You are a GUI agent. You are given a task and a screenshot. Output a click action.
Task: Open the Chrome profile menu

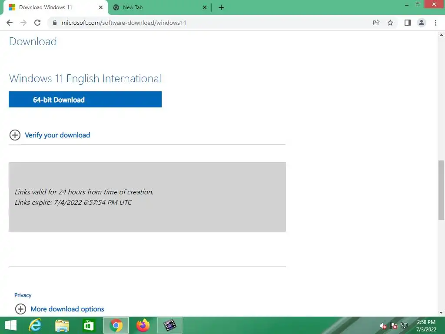[422, 23]
